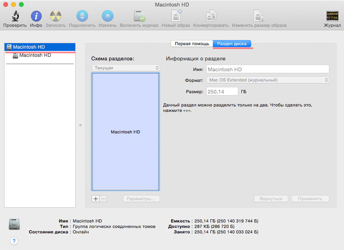Image resolution: width=344 pixels, height=250 pixels.
Task: Click the yellow minimize window button
Action: 14,5
